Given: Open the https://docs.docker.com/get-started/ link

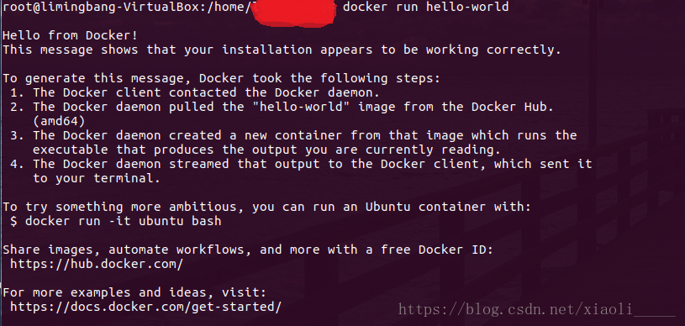Looking at the screenshot, I should pyautogui.click(x=145, y=307).
